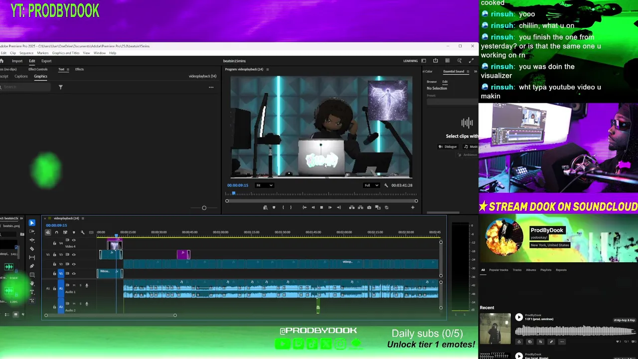Toggle visibility eye for track V2
Viewport: 638px width, 359px height.
74,264
